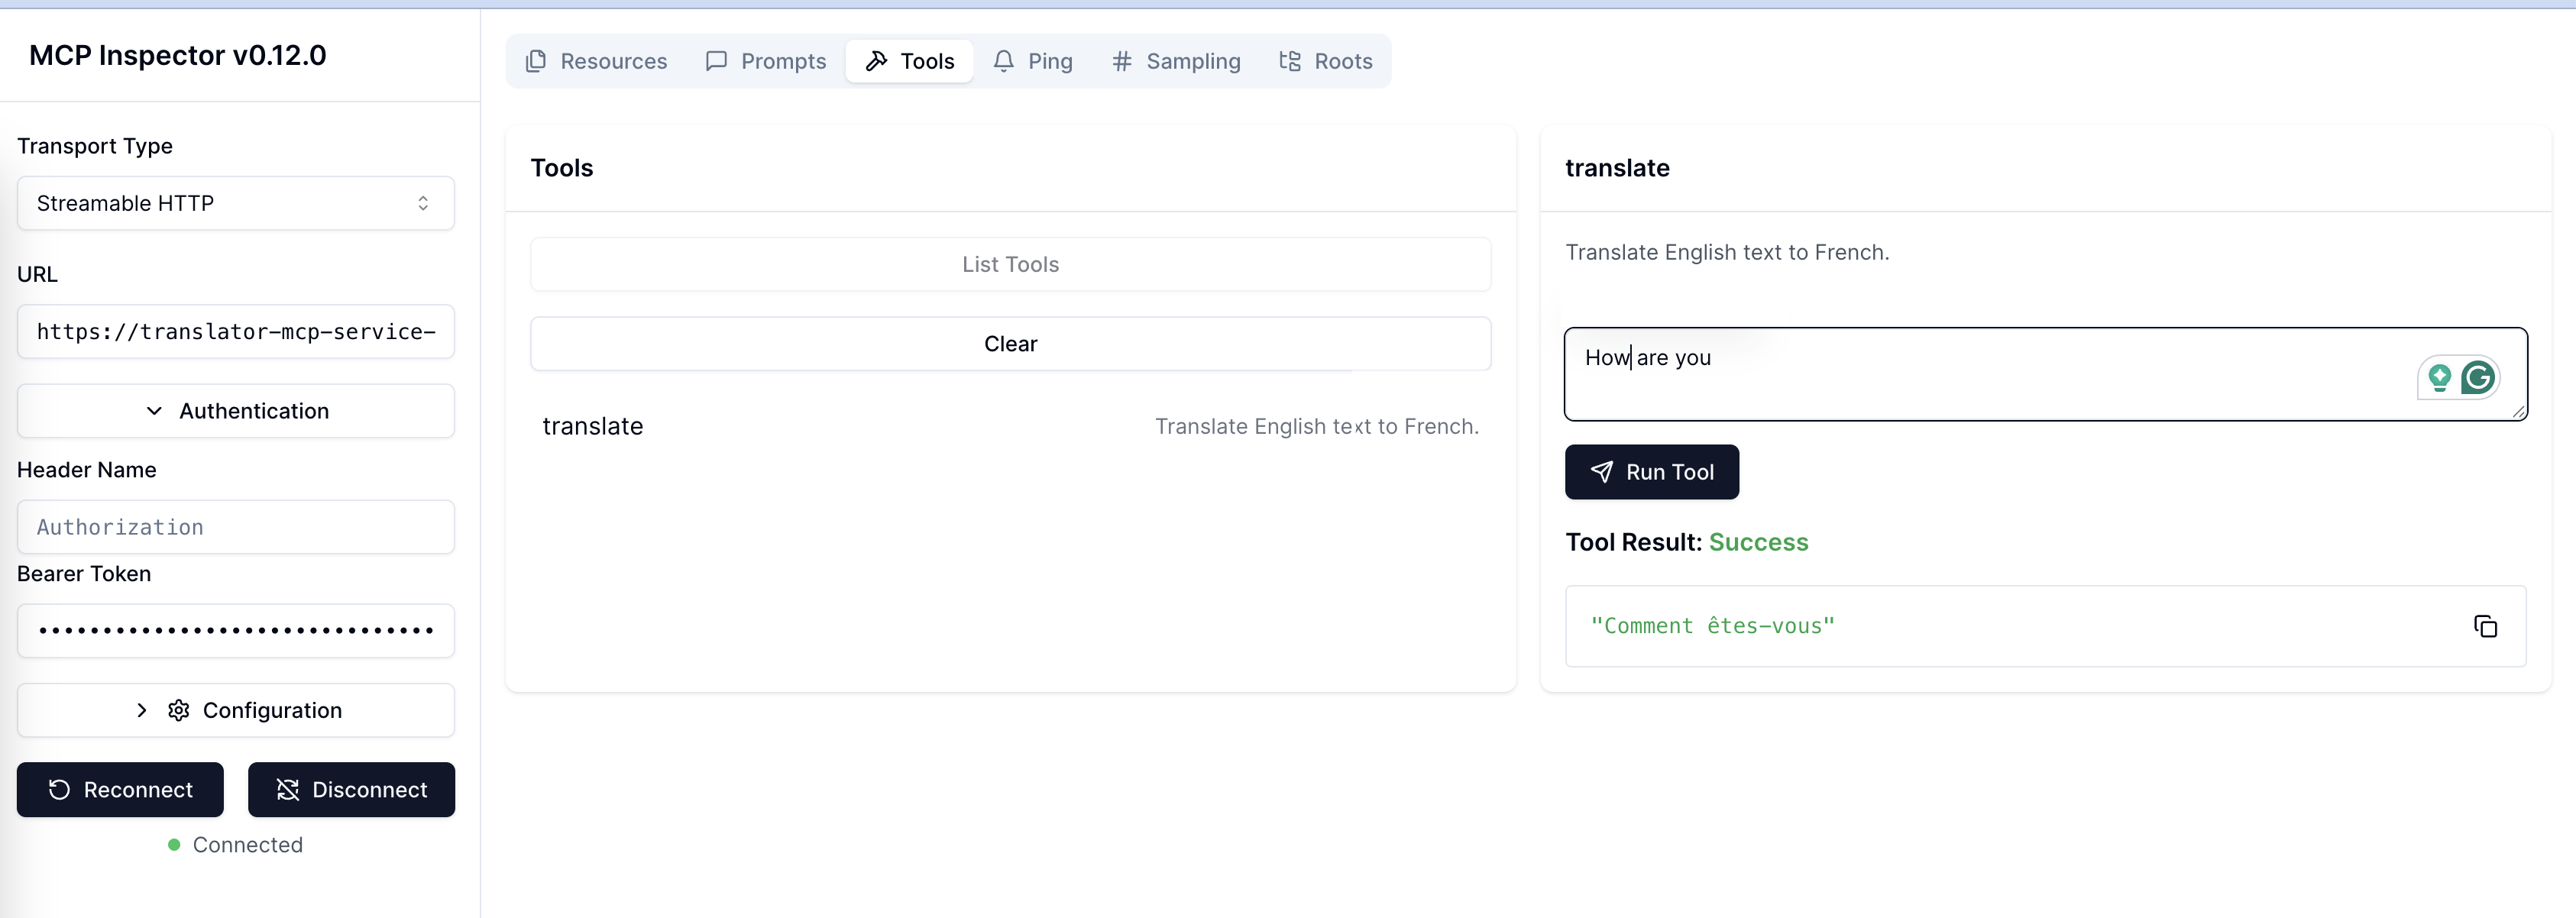The image size is (2576, 918).
Task: Click the green lightbulb suggestion icon
Action: (x=2439, y=377)
